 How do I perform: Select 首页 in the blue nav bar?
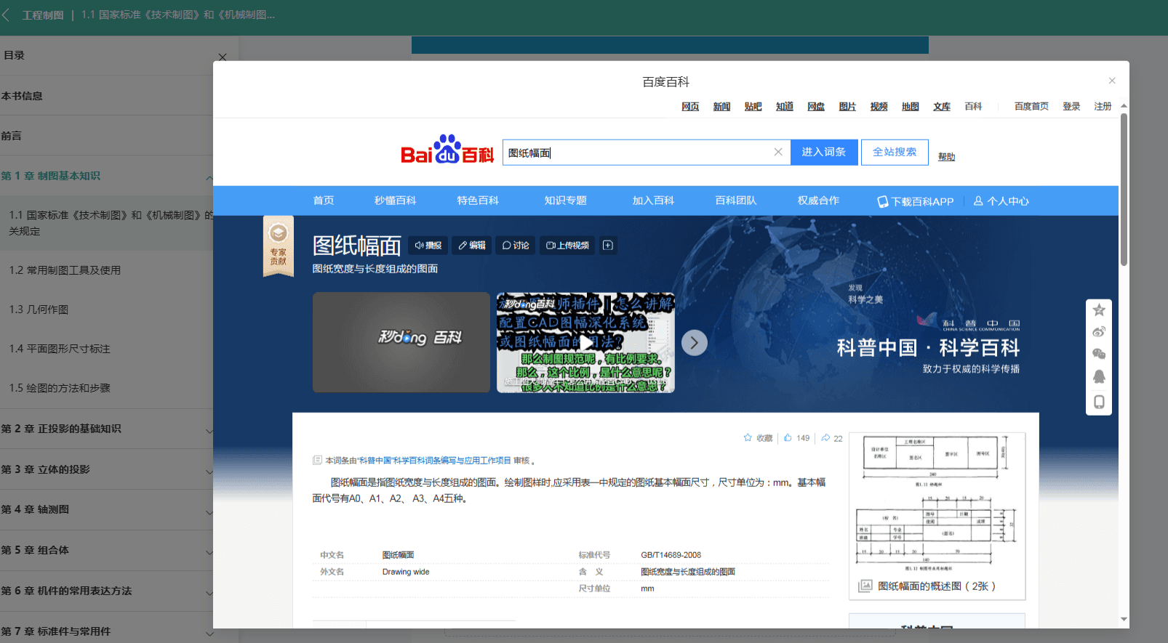(324, 201)
